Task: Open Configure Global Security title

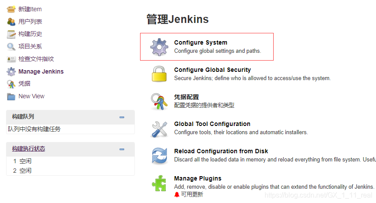Action: point(213,70)
